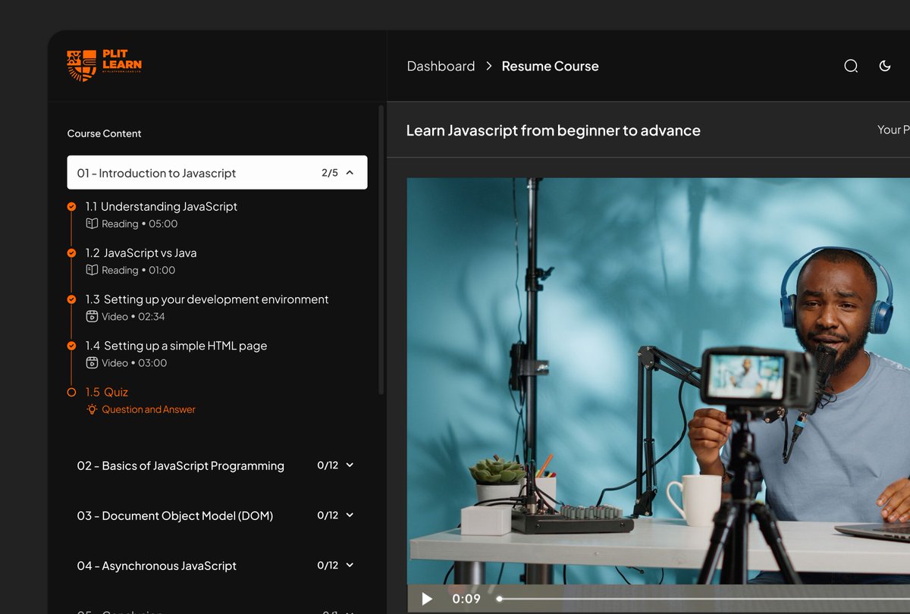Open the 1.5 Quiz lesson

point(107,392)
